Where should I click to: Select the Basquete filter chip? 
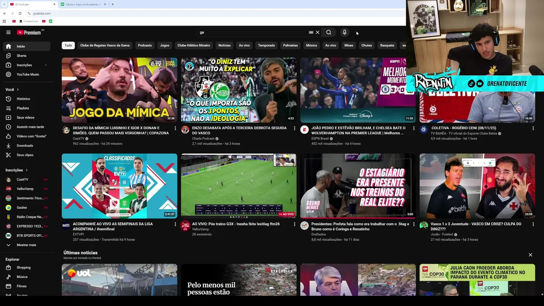tap(387, 45)
